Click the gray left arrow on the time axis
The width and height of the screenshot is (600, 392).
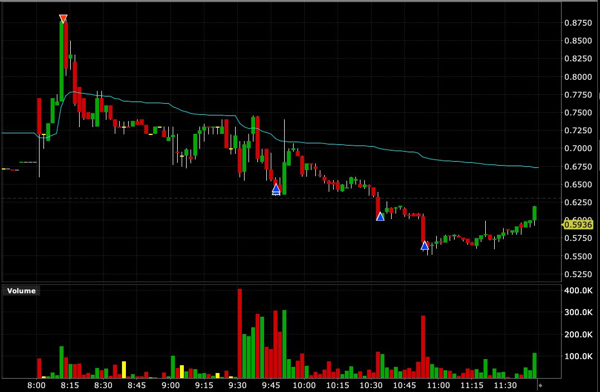click(x=540, y=385)
